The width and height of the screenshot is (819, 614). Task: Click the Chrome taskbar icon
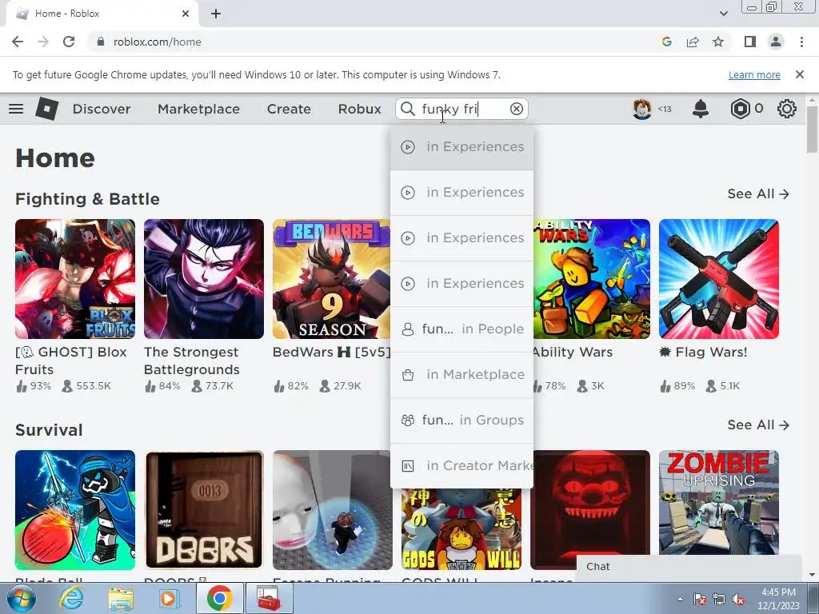(x=219, y=598)
